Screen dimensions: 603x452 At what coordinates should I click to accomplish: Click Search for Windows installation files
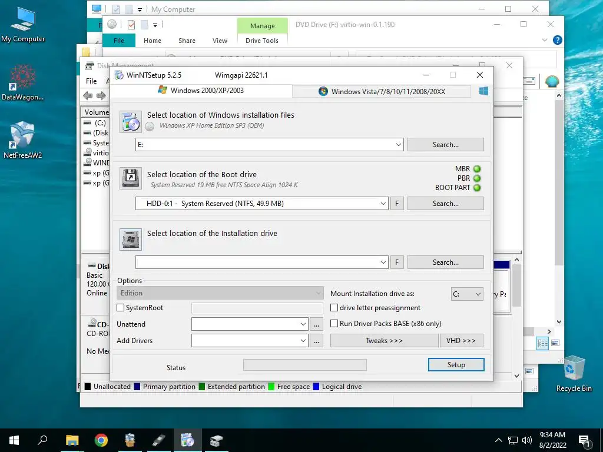pyautogui.click(x=445, y=145)
